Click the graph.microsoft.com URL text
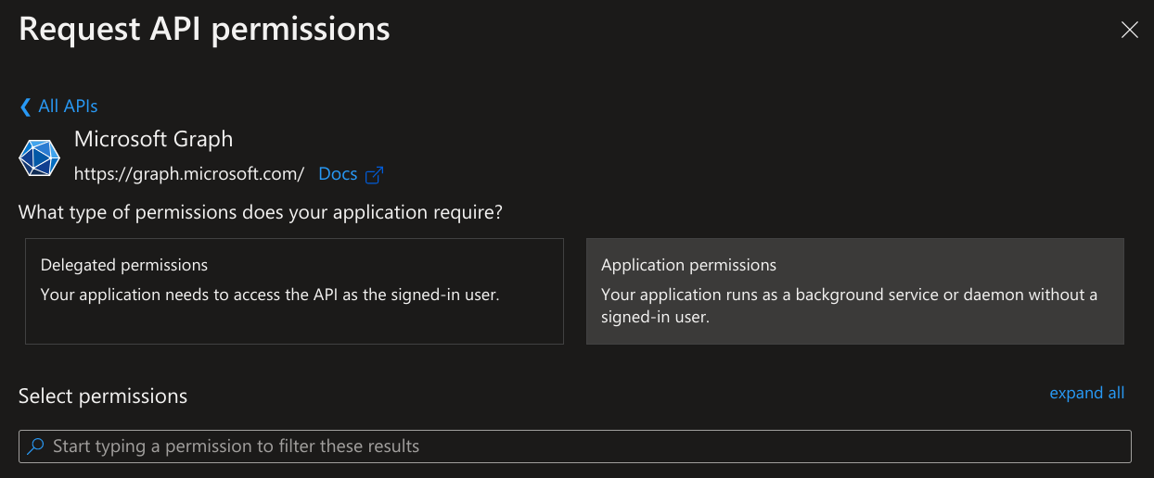 (189, 173)
